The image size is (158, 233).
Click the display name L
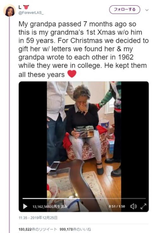[20, 7]
